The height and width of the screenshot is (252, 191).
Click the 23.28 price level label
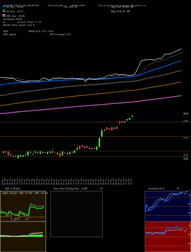pos(186,155)
